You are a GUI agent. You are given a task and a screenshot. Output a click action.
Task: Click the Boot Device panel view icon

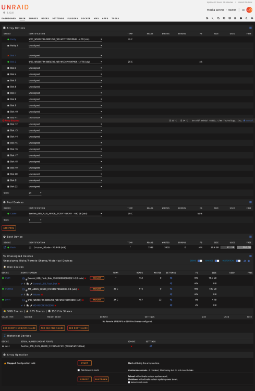(250, 237)
